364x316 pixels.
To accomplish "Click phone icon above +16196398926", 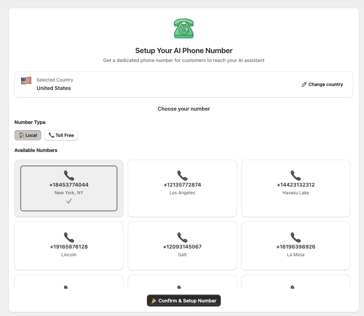I will pyautogui.click(x=296, y=237).
